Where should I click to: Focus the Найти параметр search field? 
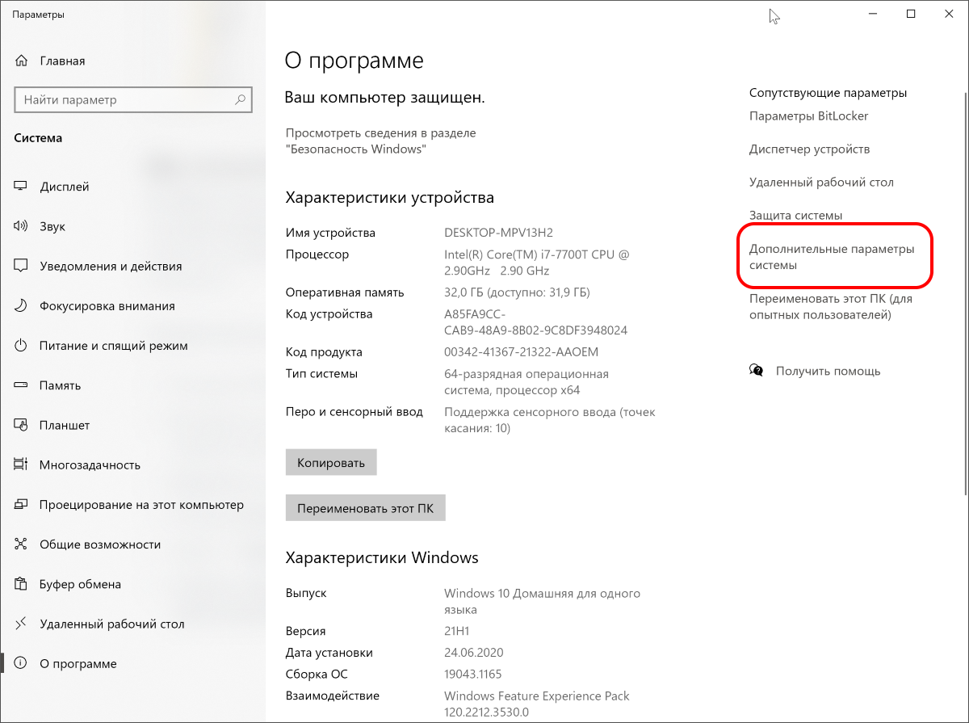coord(133,100)
